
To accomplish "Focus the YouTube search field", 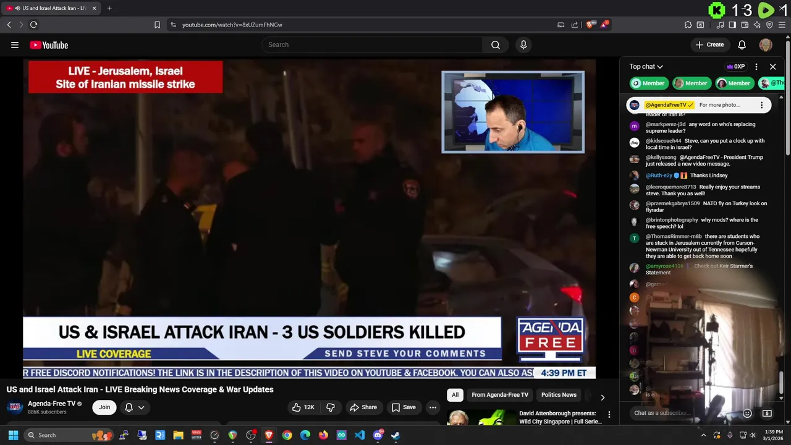I will coord(372,44).
